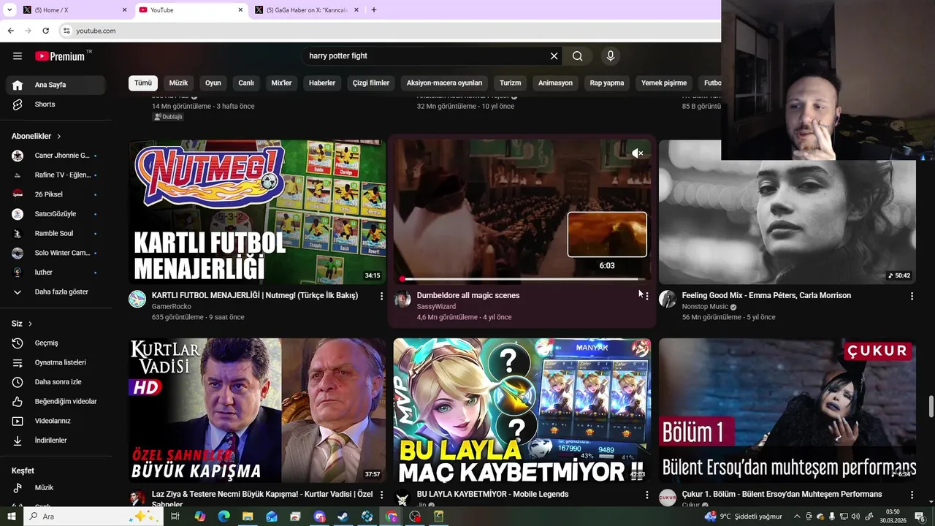Switch to the GaGa Haber on X tab

[x=307, y=10]
